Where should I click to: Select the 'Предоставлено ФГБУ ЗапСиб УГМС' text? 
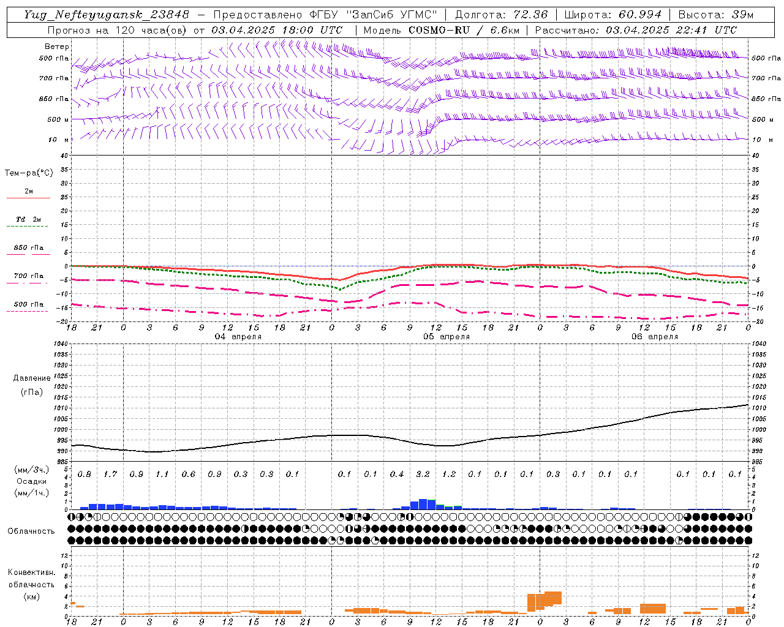pyautogui.click(x=326, y=15)
